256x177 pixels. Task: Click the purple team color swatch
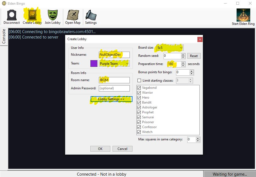pyautogui.click(x=94, y=64)
